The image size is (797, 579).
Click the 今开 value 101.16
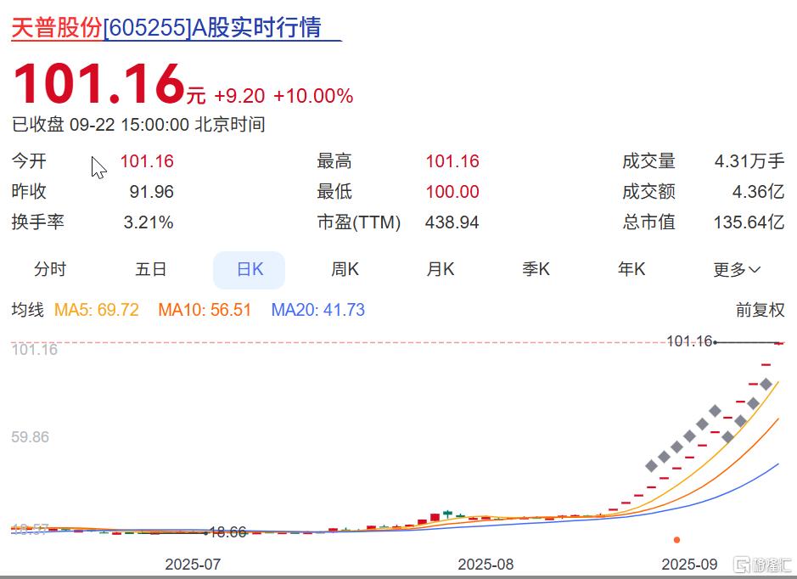click(x=147, y=161)
